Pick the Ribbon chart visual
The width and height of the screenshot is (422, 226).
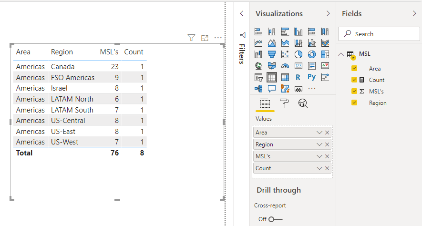coord(325,43)
